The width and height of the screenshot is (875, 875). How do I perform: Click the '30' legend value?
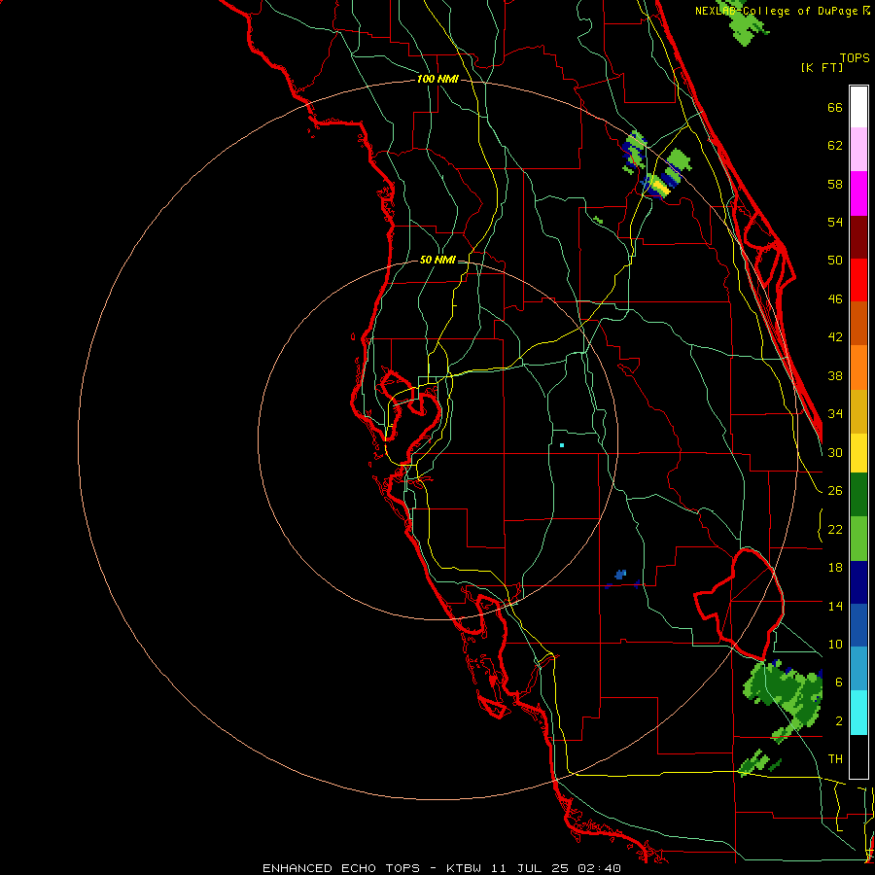(x=835, y=452)
